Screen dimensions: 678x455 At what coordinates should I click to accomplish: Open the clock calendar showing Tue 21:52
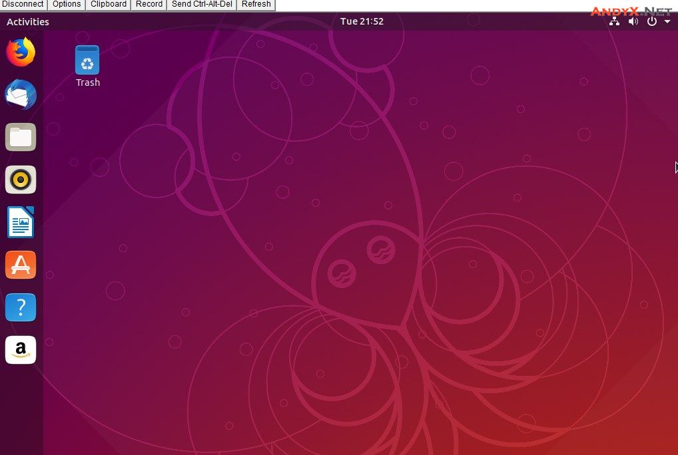point(362,21)
